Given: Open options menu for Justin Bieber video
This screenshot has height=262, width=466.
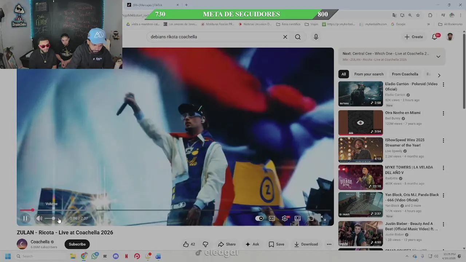Looking at the screenshot, I should (x=443, y=224).
